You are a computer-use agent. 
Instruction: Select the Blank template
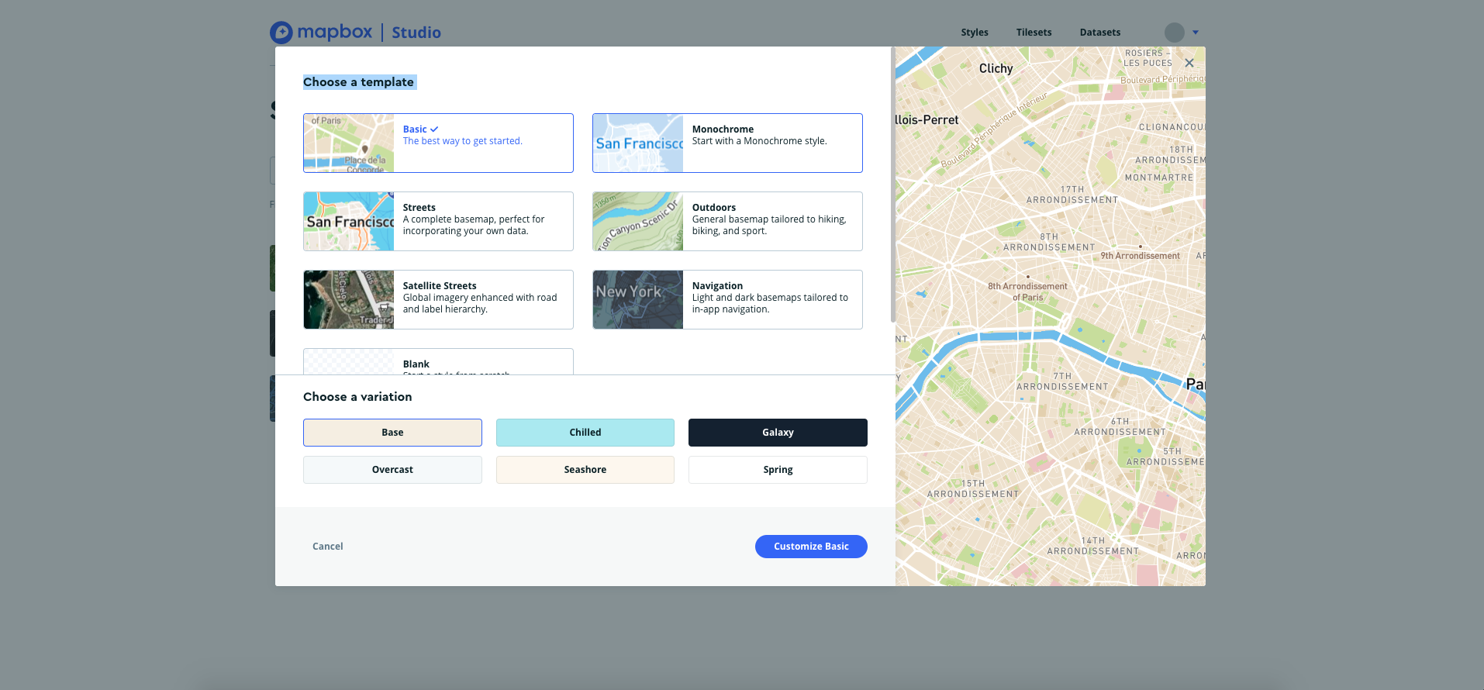click(x=438, y=363)
